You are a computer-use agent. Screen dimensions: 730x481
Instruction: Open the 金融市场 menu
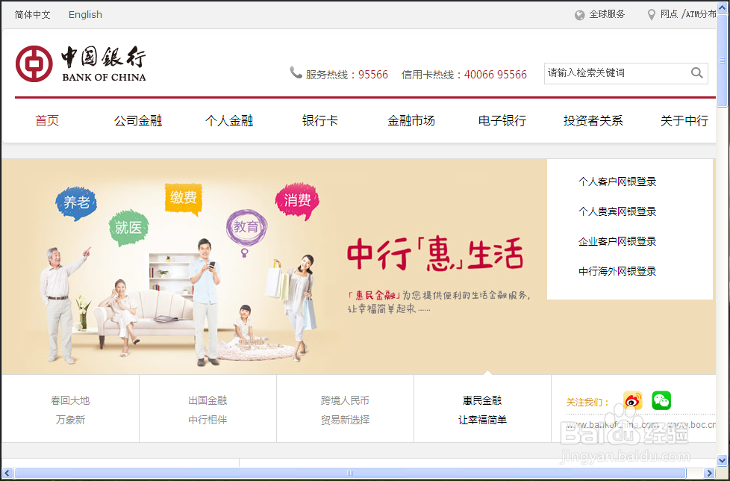[x=411, y=121]
